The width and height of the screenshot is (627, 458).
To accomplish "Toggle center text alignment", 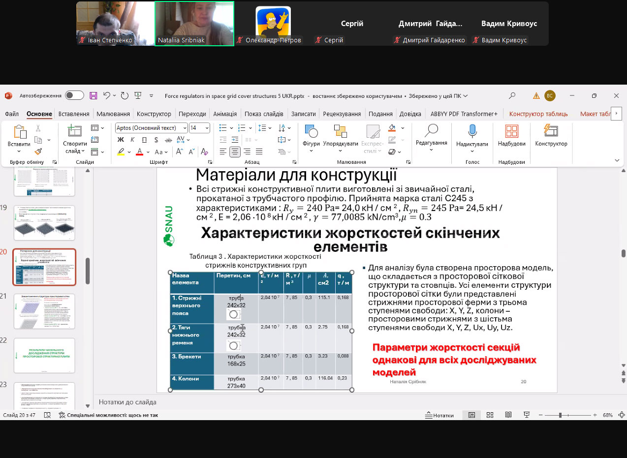I will coord(235,152).
